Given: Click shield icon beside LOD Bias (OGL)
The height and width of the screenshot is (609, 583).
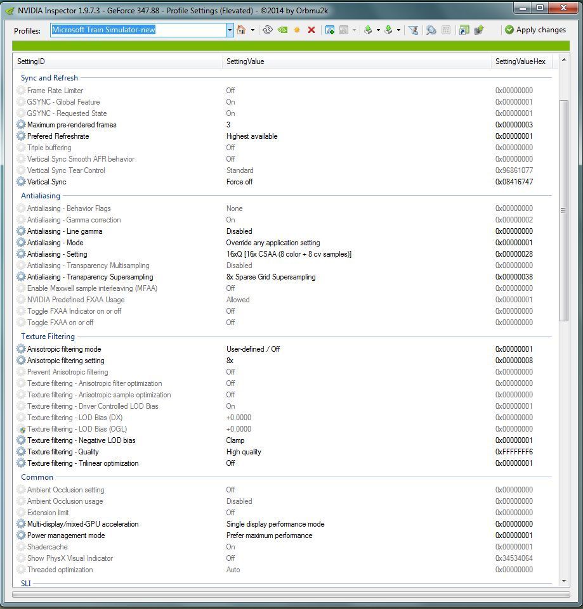Looking at the screenshot, I should tap(23, 430).
